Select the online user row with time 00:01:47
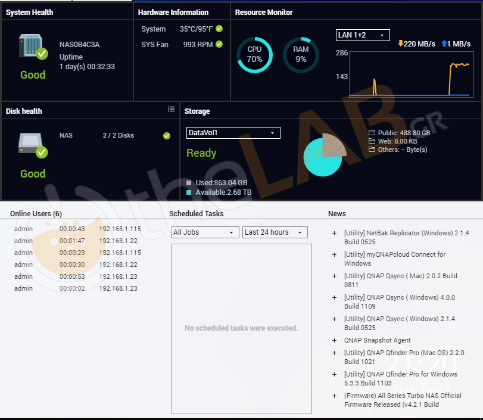This screenshot has height=420, width=483. click(77, 241)
